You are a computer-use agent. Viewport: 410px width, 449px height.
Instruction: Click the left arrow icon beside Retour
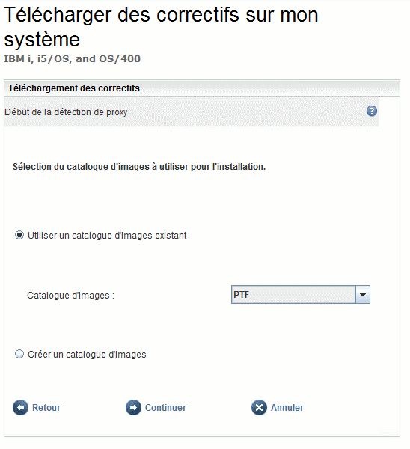tap(20, 407)
